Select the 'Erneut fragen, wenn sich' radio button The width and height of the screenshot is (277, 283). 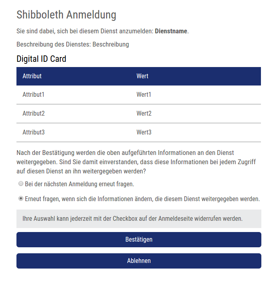coord(21,198)
